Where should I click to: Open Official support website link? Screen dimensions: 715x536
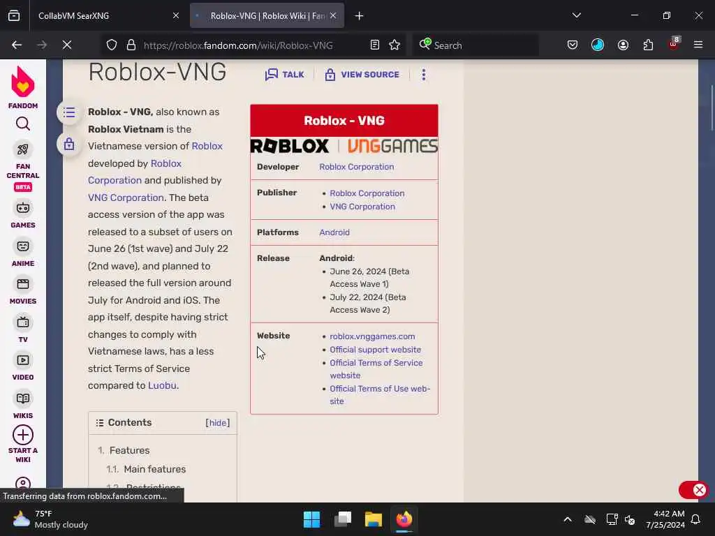(x=375, y=350)
